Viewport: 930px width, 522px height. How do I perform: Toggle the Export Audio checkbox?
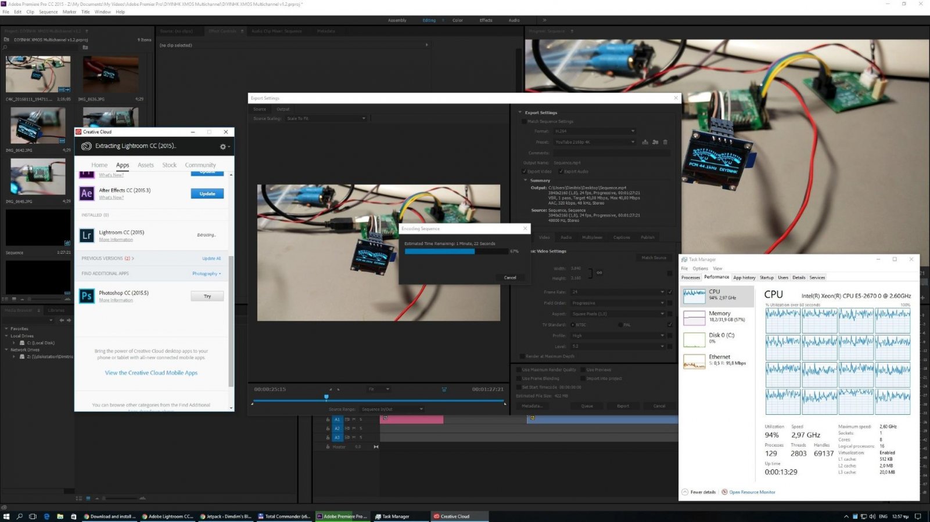[561, 172]
